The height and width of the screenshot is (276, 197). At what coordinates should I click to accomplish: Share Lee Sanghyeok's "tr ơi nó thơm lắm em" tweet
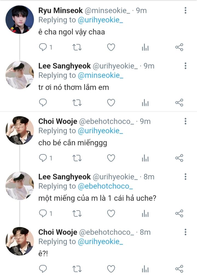179,103
